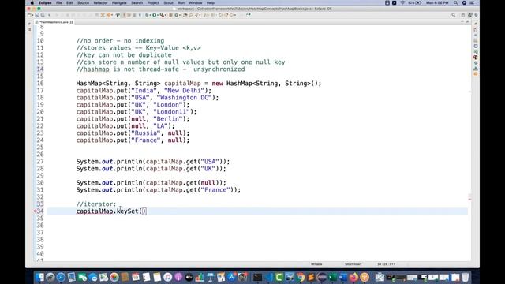Click the Eclipse icon in the dock

pyautogui.click(x=322, y=277)
